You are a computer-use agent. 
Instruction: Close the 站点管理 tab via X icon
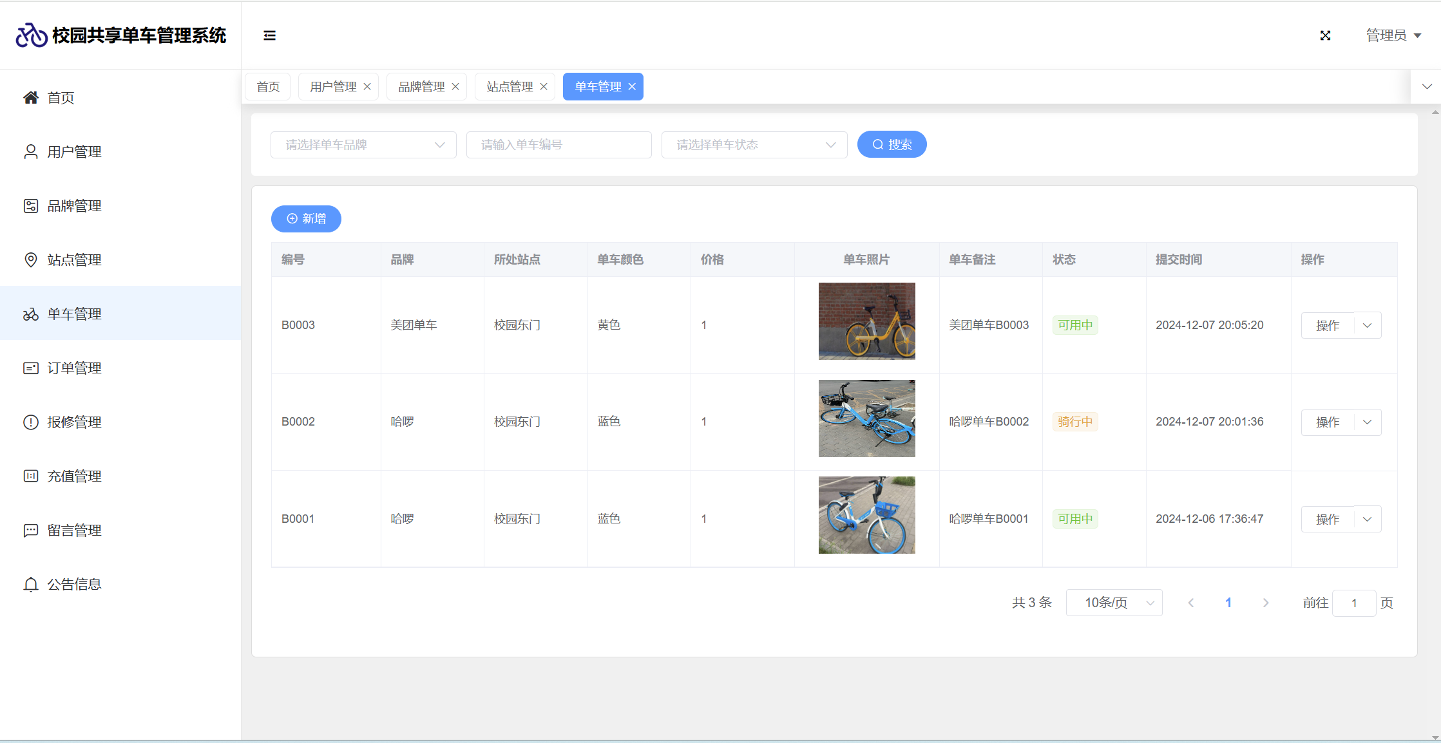pos(544,87)
